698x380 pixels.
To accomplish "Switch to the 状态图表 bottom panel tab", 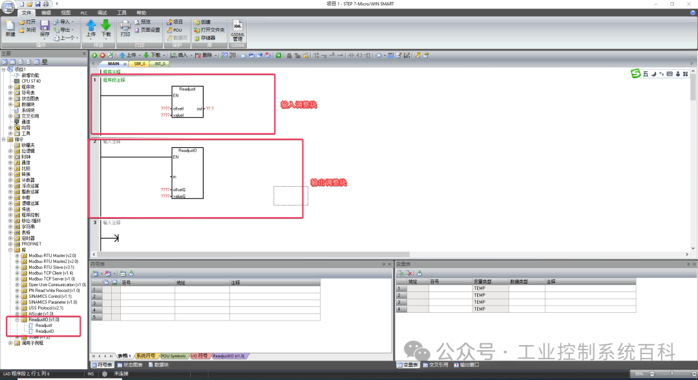I will 130,365.
